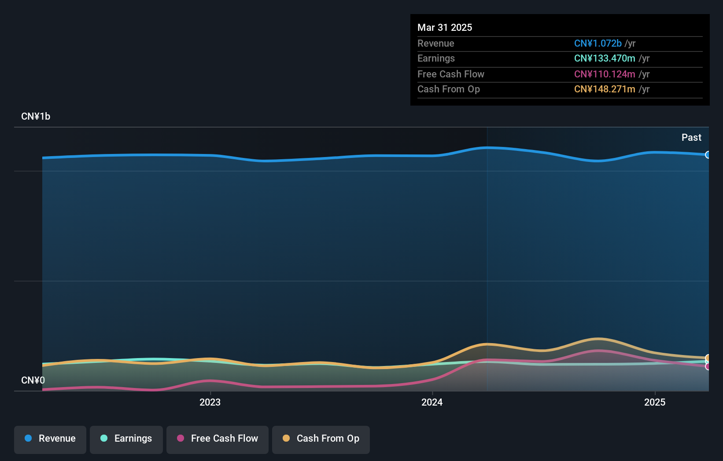Viewport: 723px width, 461px height.
Task: Click the Cash From Op label in tooltip
Action: [x=449, y=89]
